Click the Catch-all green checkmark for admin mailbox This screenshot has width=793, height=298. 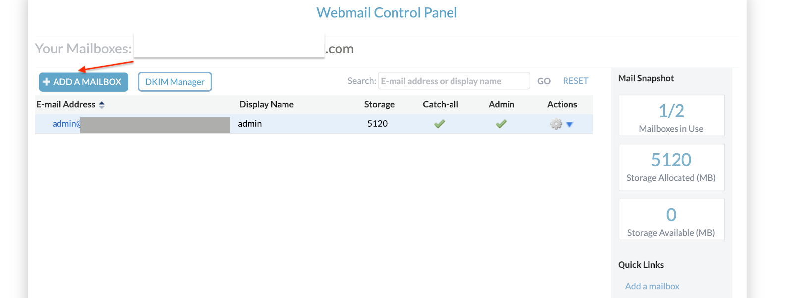440,124
